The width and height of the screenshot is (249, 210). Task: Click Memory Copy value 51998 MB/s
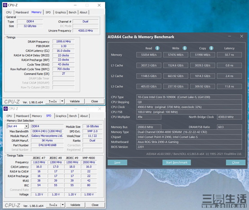pos(202,55)
